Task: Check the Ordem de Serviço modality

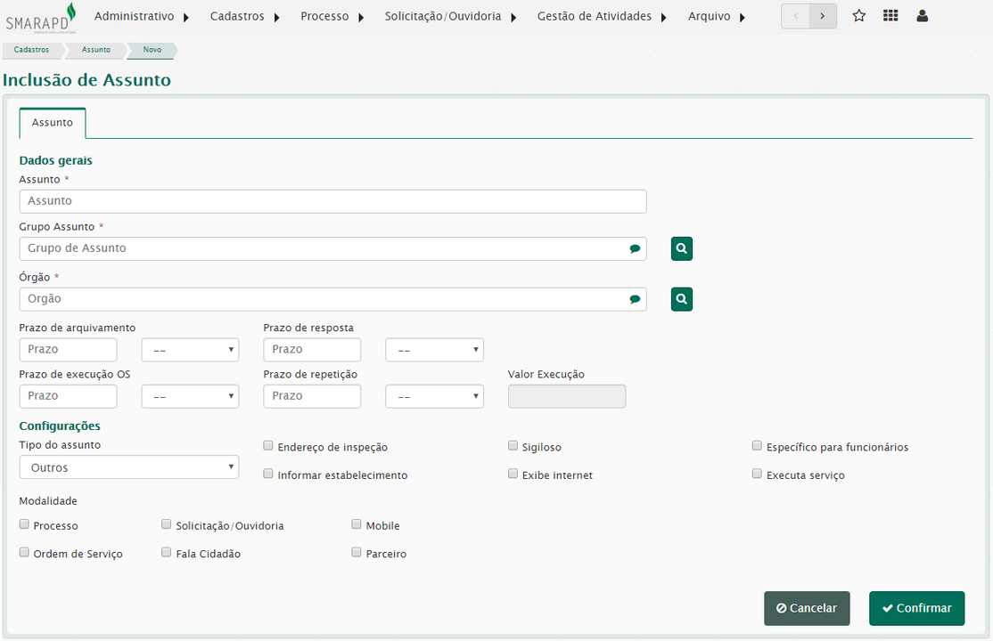Action: click(x=24, y=553)
